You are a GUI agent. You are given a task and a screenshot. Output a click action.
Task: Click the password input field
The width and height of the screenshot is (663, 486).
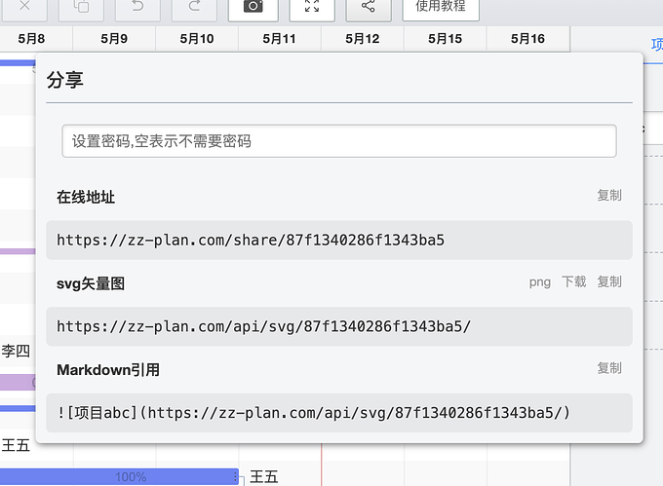coord(338,141)
